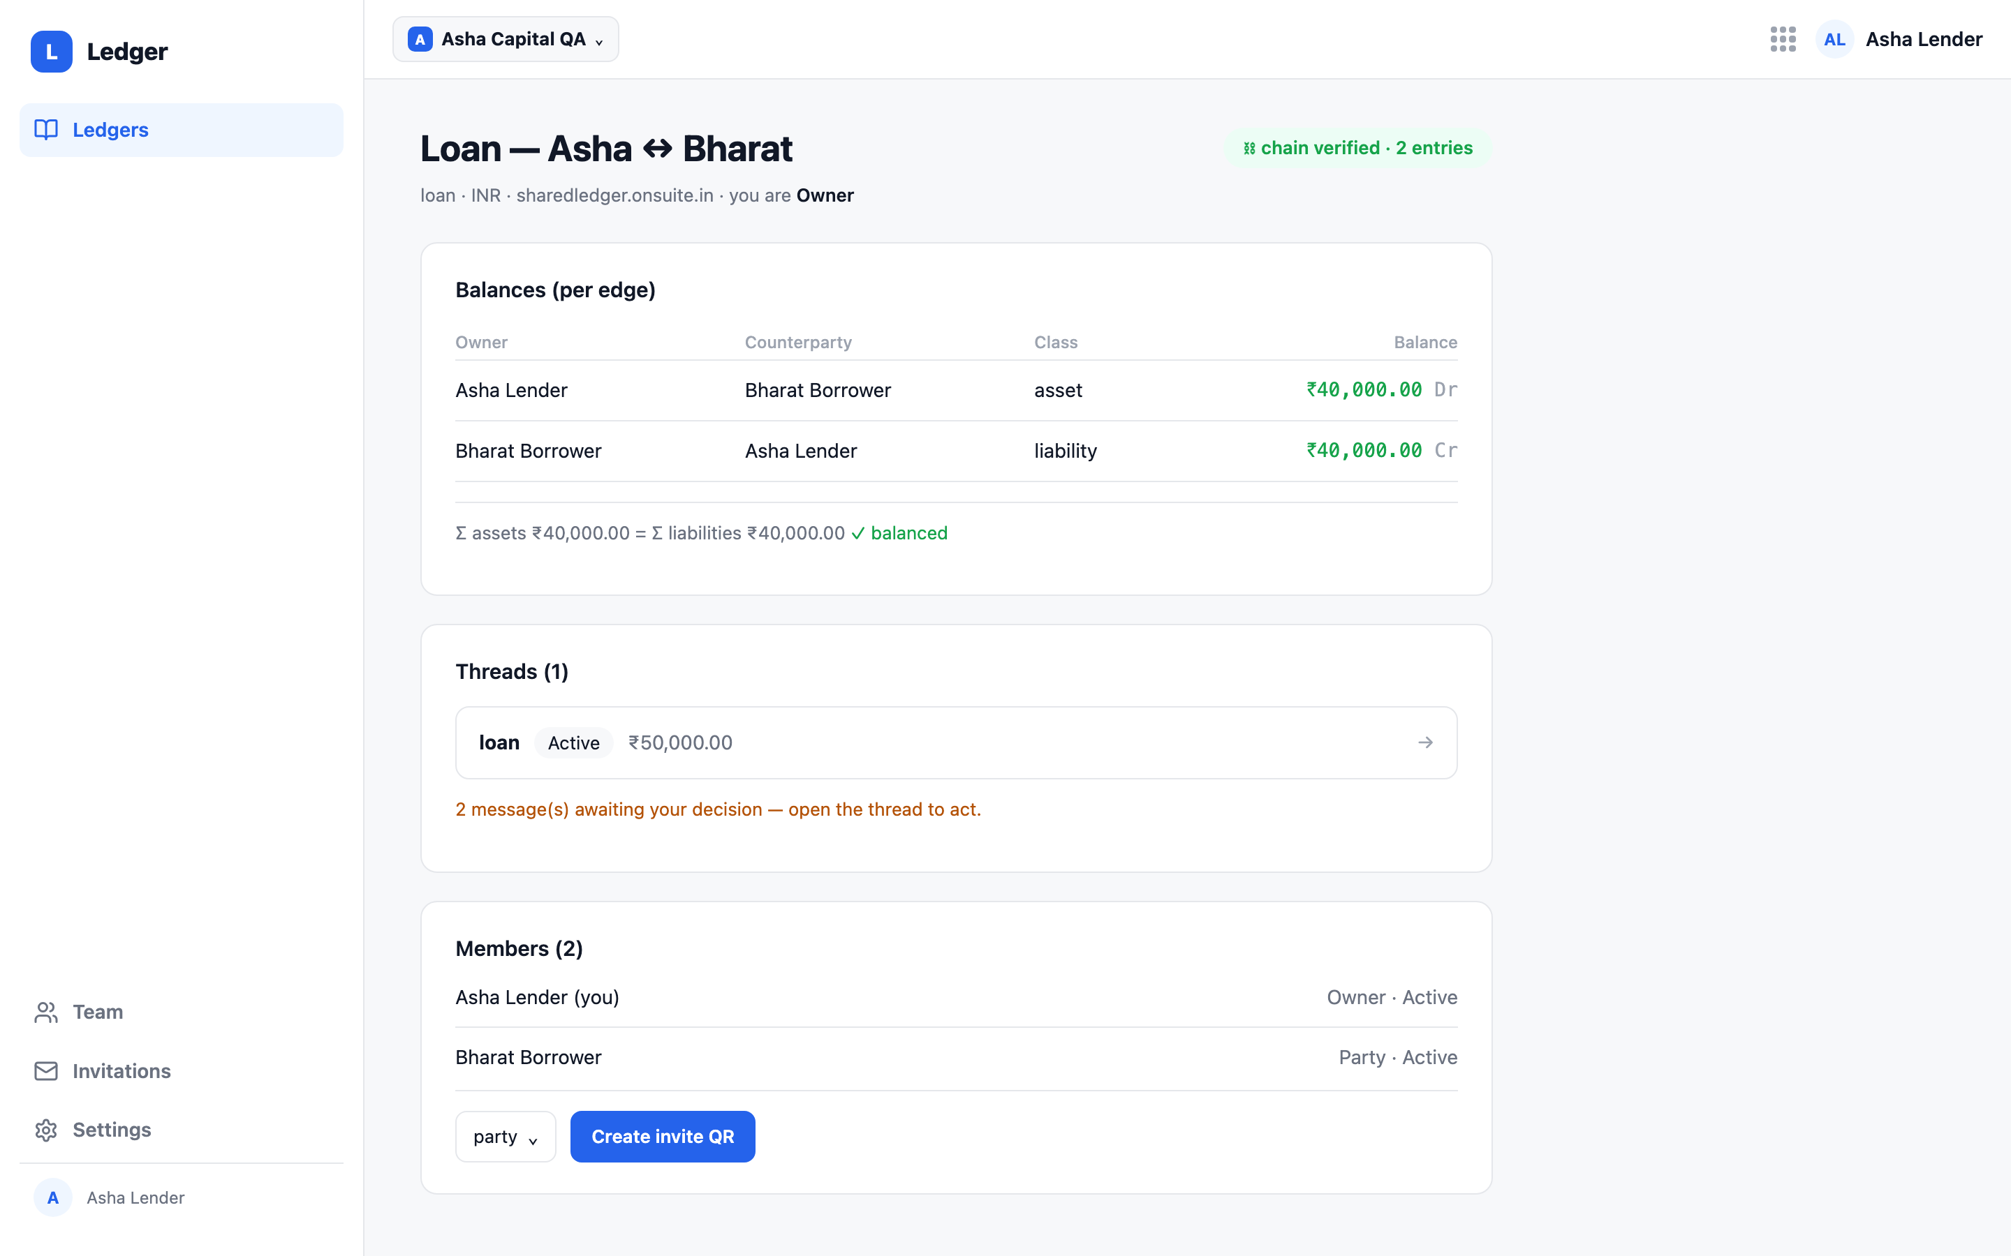Click the Owner · Active member status
The image size is (2011, 1256).
1392,997
